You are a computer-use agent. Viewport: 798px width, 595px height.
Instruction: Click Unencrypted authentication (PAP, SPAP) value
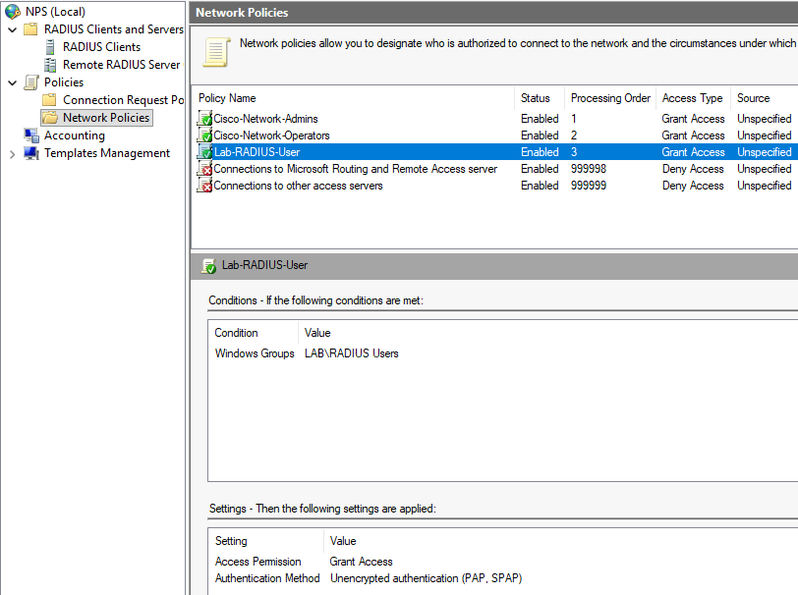(x=426, y=578)
